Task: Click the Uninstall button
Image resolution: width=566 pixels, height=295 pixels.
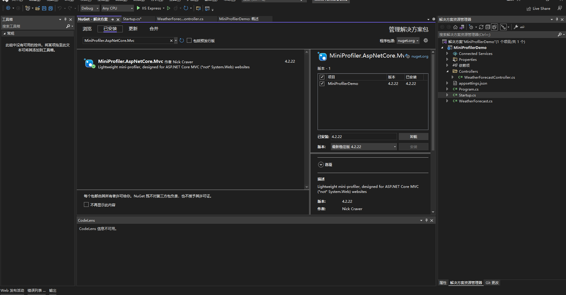Action: (x=413, y=136)
